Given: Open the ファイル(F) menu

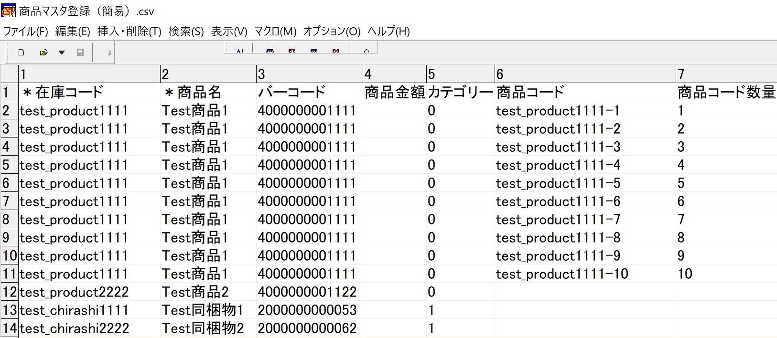Looking at the screenshot, I should click(26, 32).
